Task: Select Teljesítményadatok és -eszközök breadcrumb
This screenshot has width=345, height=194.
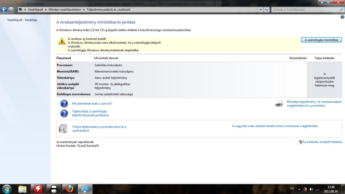Action: point(109,10)
